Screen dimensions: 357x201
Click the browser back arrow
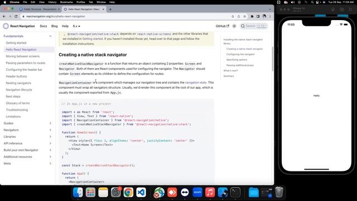(4, 16)
